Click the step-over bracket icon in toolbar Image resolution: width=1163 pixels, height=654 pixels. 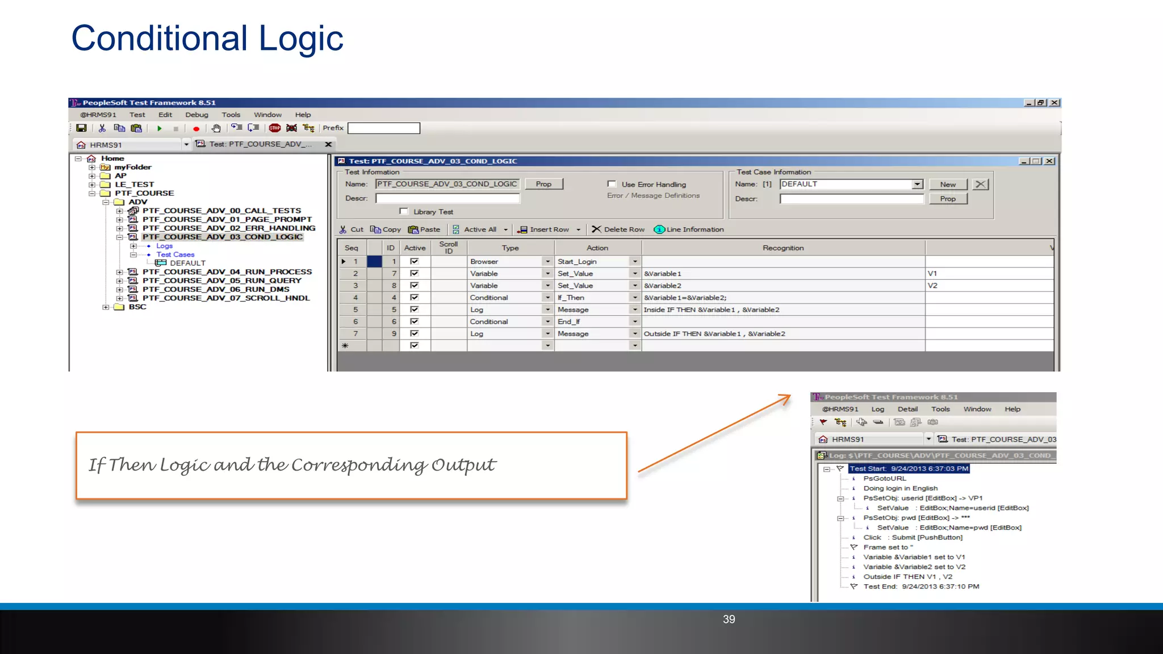coord(254,128)
